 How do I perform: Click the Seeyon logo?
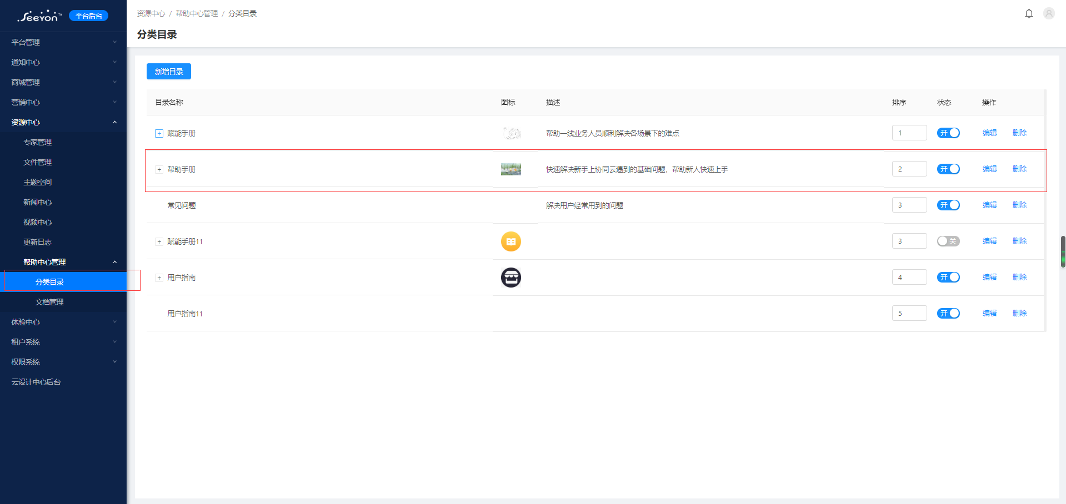39,16
